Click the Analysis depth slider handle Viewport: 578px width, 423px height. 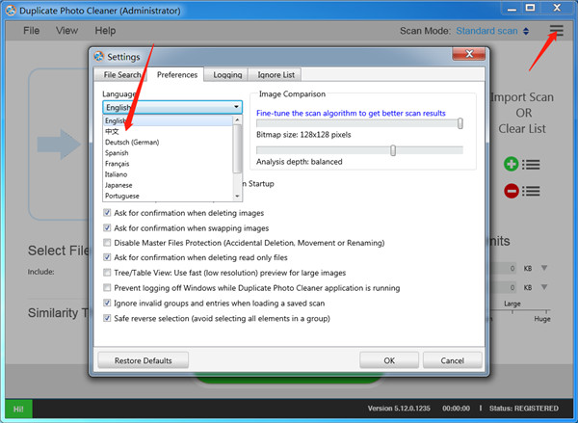coord(393,150)
